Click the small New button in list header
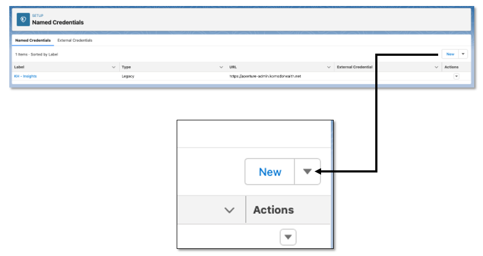 pos(450,54)
